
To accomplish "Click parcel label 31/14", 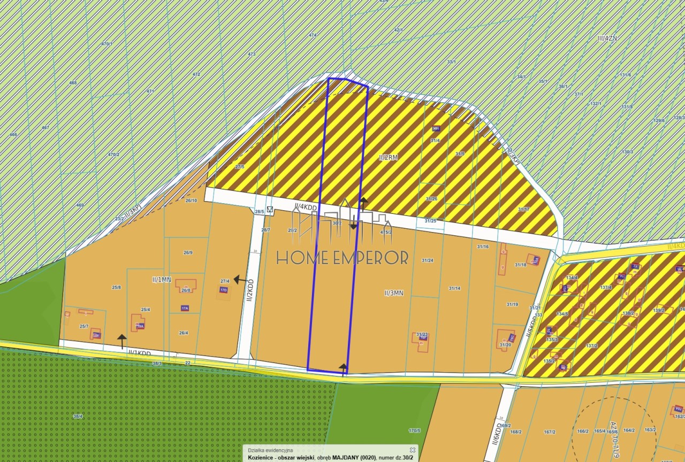I will [x=454, y=288].
